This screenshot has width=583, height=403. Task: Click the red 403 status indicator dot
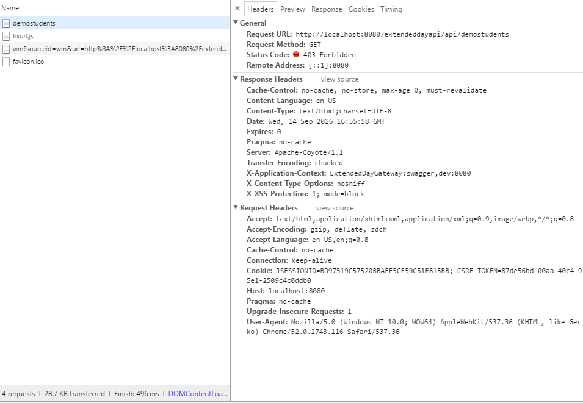coord(296,54)
